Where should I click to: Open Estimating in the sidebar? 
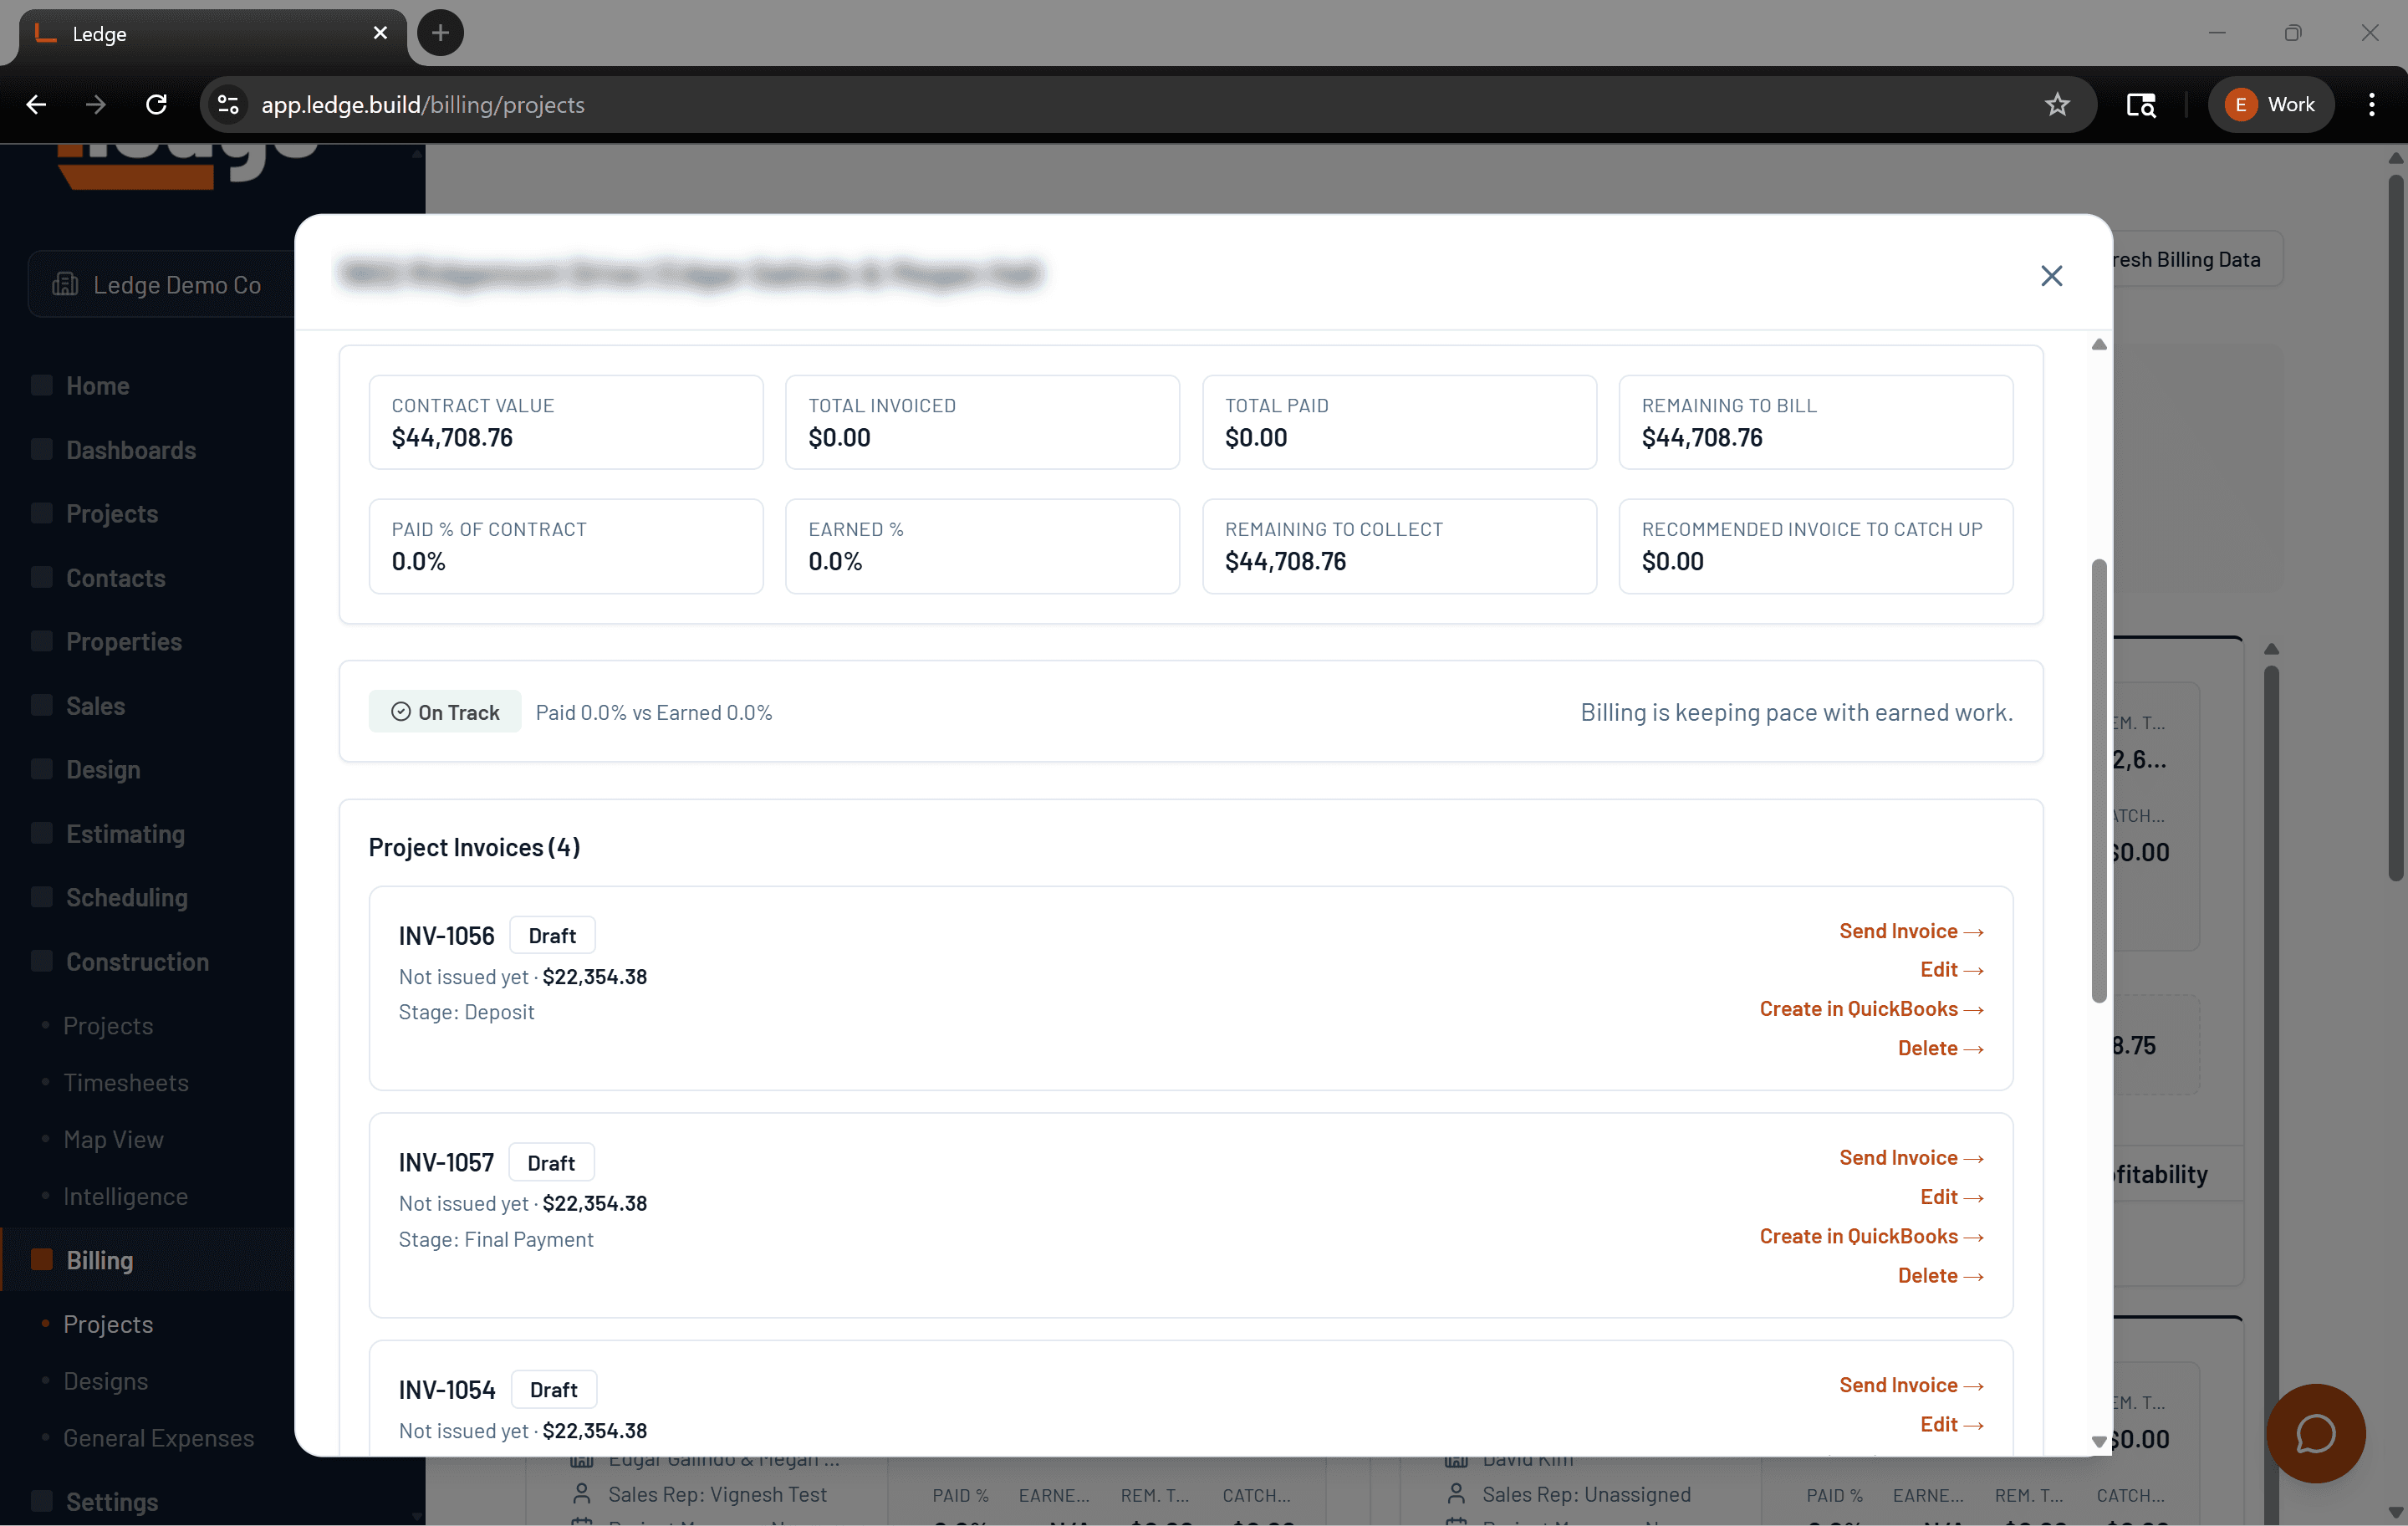[x=126, y=834]
